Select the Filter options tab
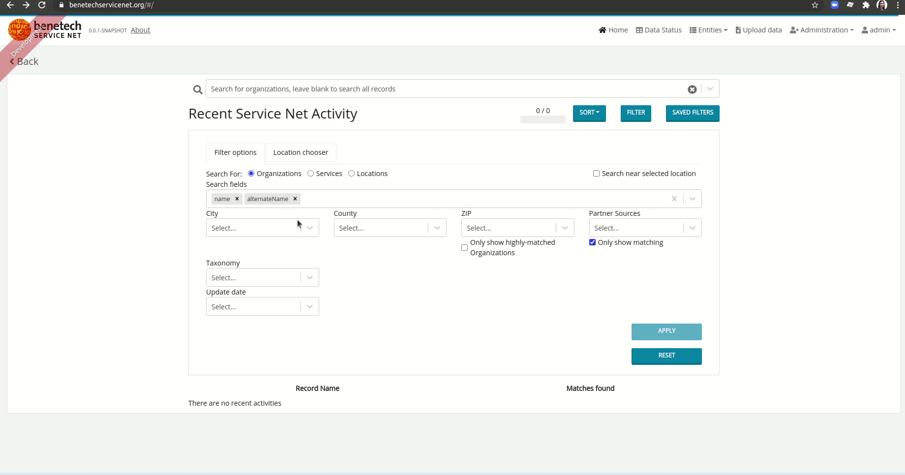 [x=236, y=152]
